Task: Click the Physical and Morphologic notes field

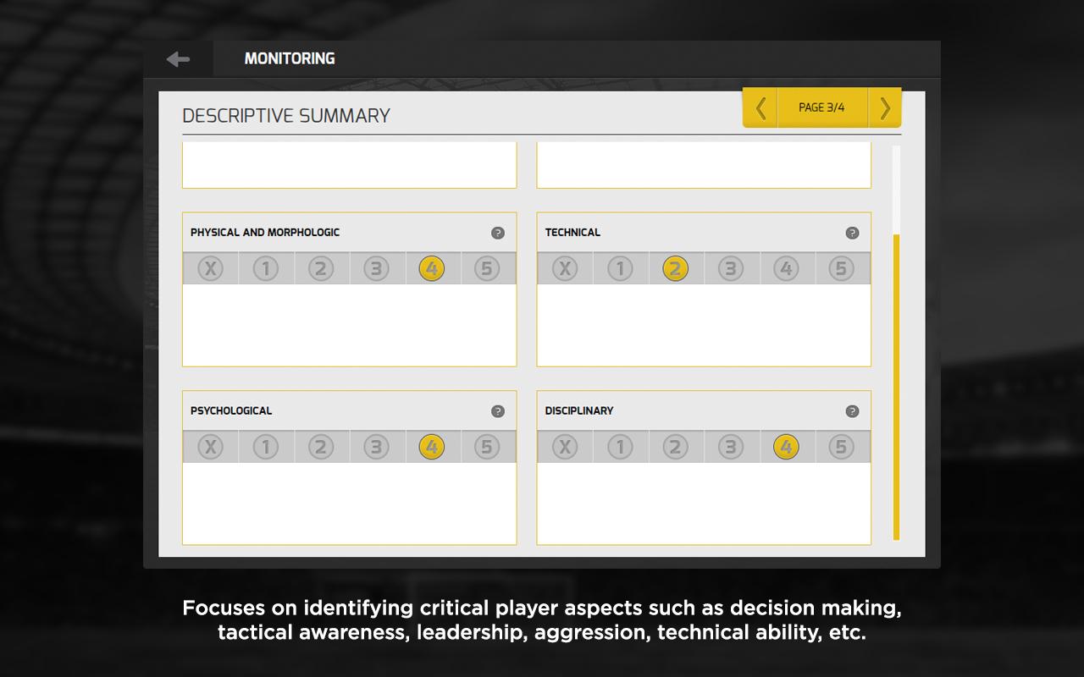Action: pos(349,325)
